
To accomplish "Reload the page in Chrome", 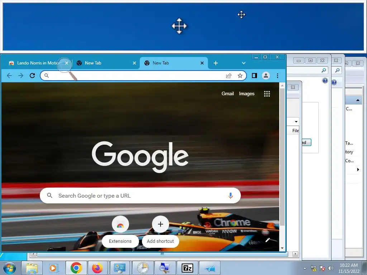I will tap(32, 76).
